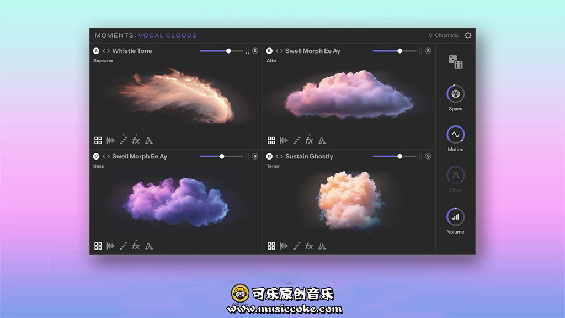Viewport: 565px width, 318px height.
Task: Open settings gear in top bar
Action: (468, 35)
